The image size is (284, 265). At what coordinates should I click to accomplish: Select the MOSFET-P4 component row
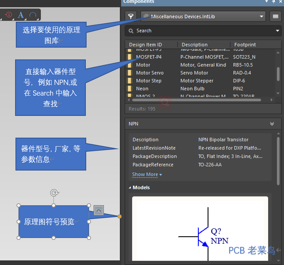point(148,57)
